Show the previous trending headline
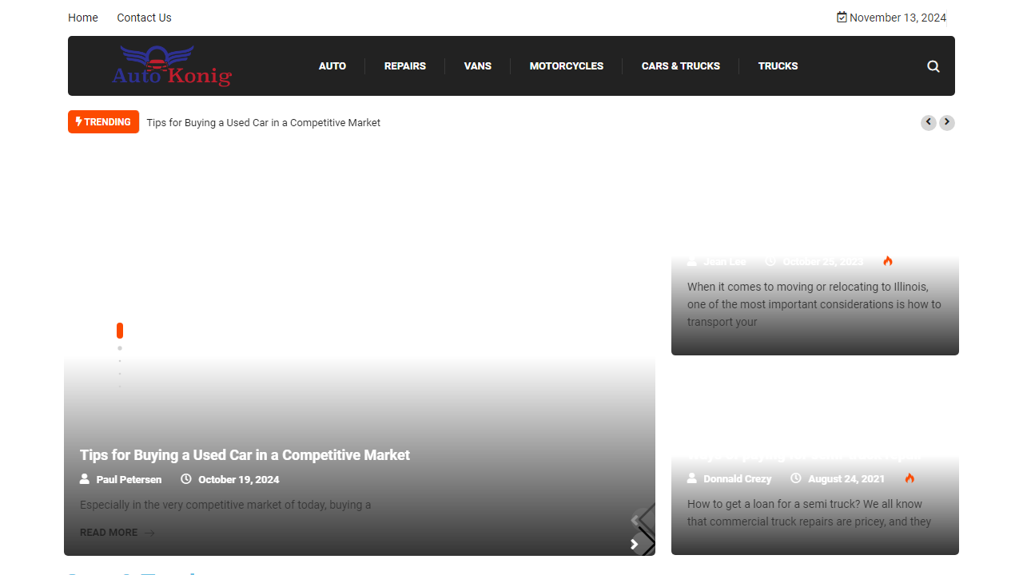The image size is (1023, 575). click(928, 122)
